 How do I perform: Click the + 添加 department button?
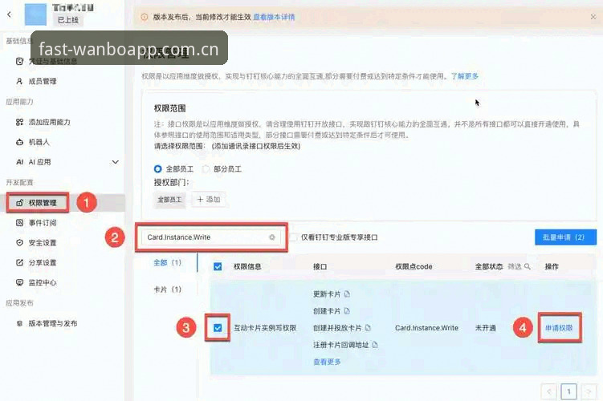(x=209, y=200)
